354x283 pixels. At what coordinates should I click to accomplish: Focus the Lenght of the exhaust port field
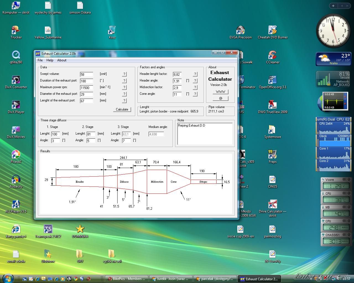(x=87, y=101)
